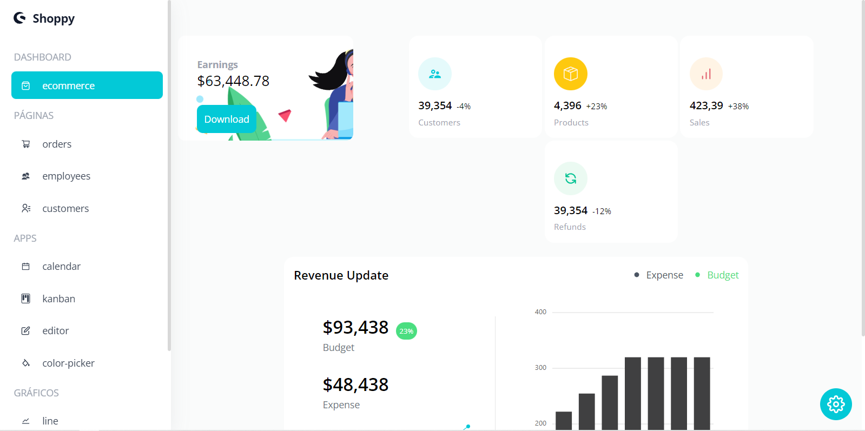Open the calendar app
The image size is (865, 431).
87,266
